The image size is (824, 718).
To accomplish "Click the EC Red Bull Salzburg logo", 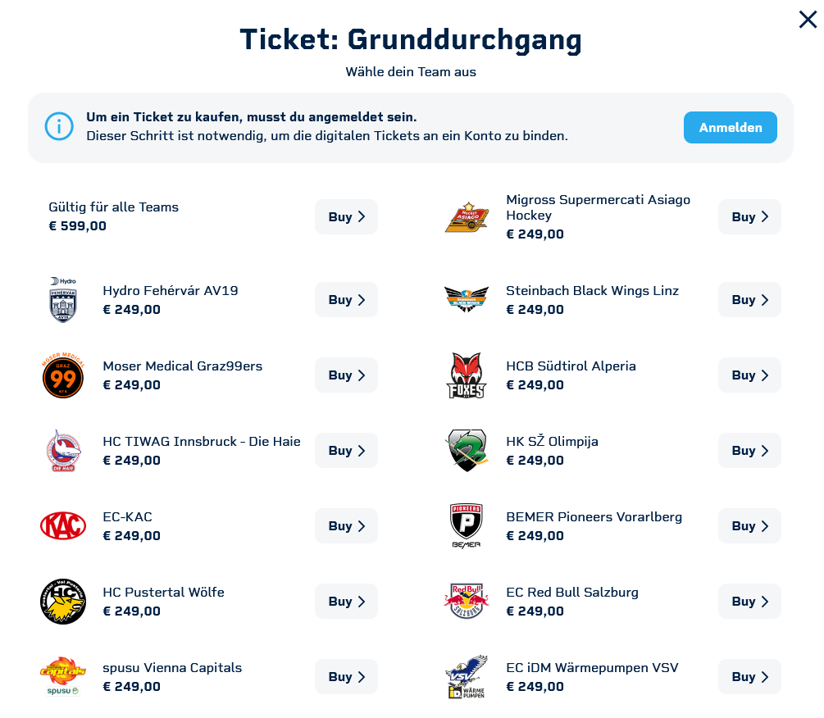I will coord(467,602).
